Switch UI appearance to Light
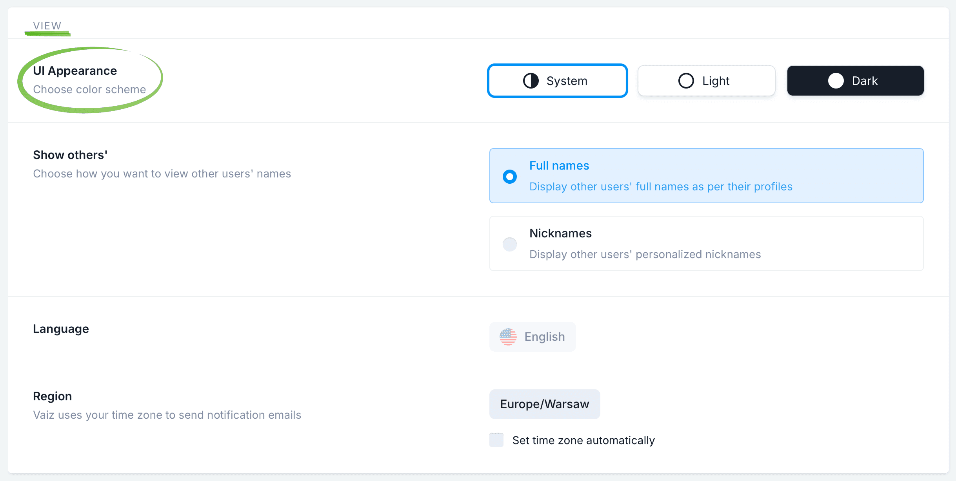This screenshot has width=956, height=481. click(x=706, y=81)
